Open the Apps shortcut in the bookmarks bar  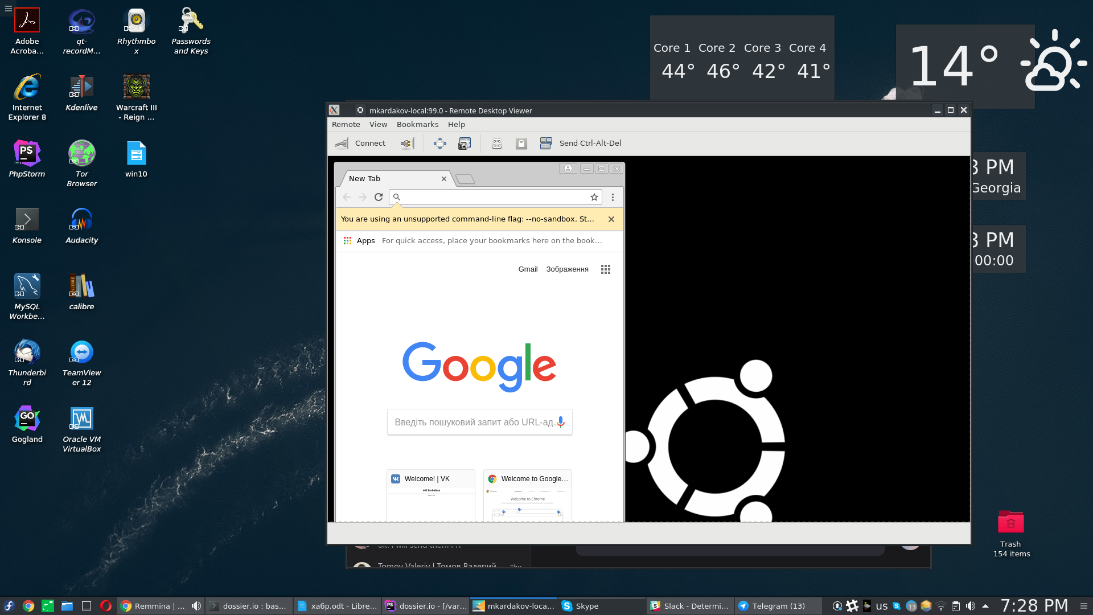coord(359,241)
